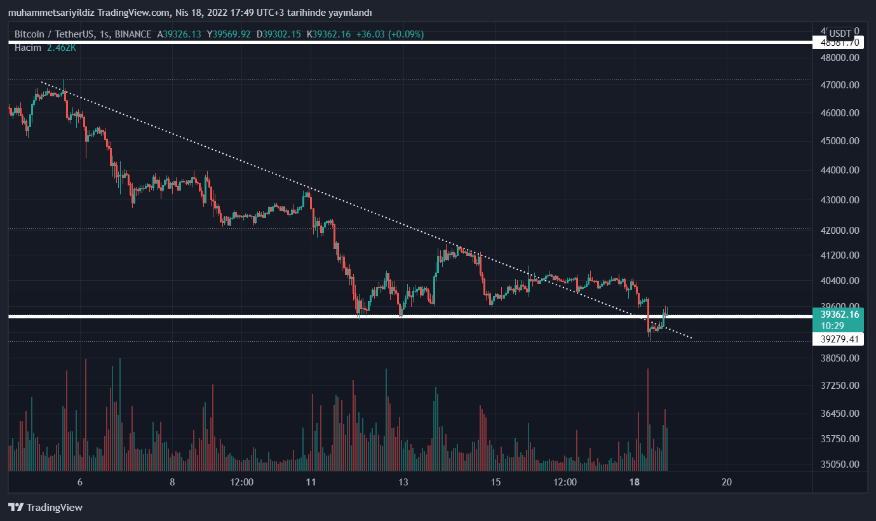Click the Hacim volume indicator label
Viewport: 876px width, 521px height.
click(28, 48)
